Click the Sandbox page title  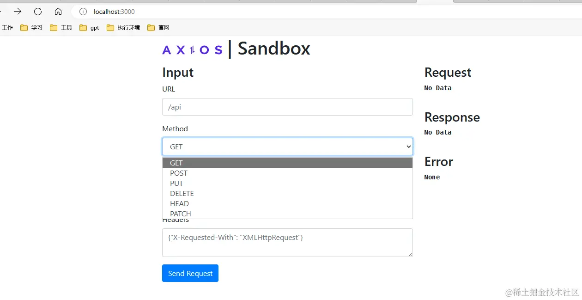[274, 49]
